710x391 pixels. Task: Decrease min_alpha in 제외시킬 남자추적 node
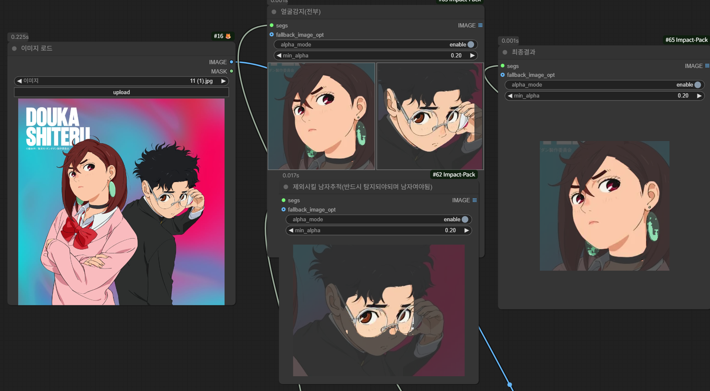291,231
